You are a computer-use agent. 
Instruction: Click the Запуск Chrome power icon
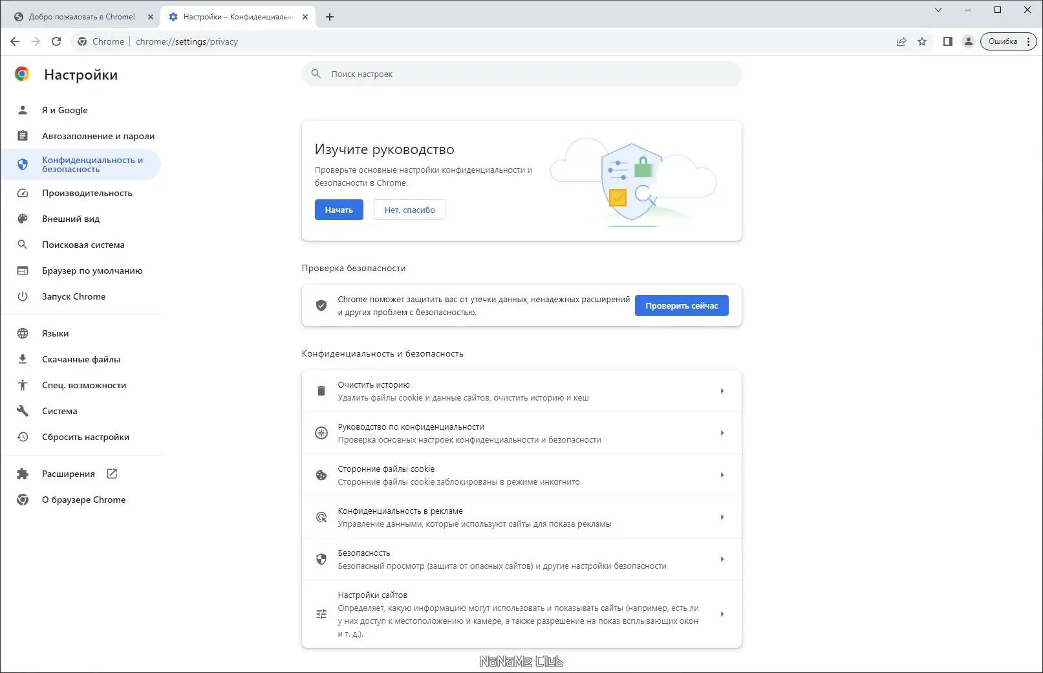pyautogui.click(x=23, y=296)
